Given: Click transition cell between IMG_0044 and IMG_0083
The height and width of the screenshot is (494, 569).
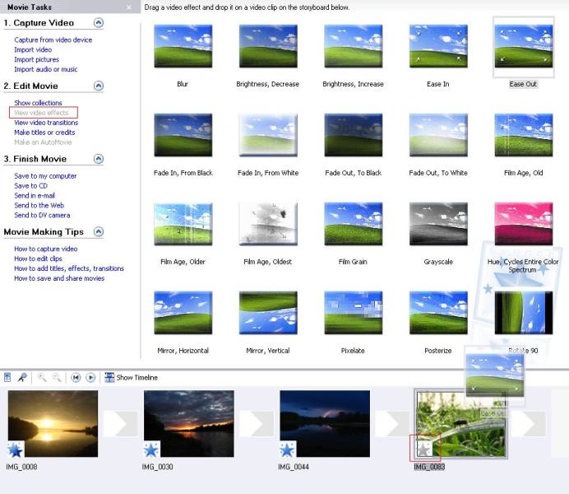Looking at the screenshot, I should pyautogui.click(x=392, y=423).
